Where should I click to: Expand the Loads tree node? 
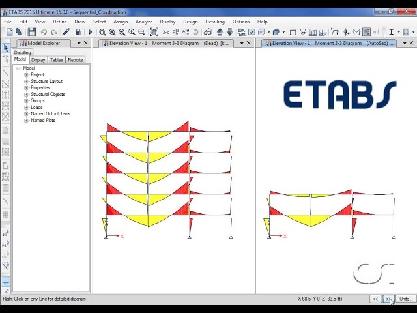(26, 107)
